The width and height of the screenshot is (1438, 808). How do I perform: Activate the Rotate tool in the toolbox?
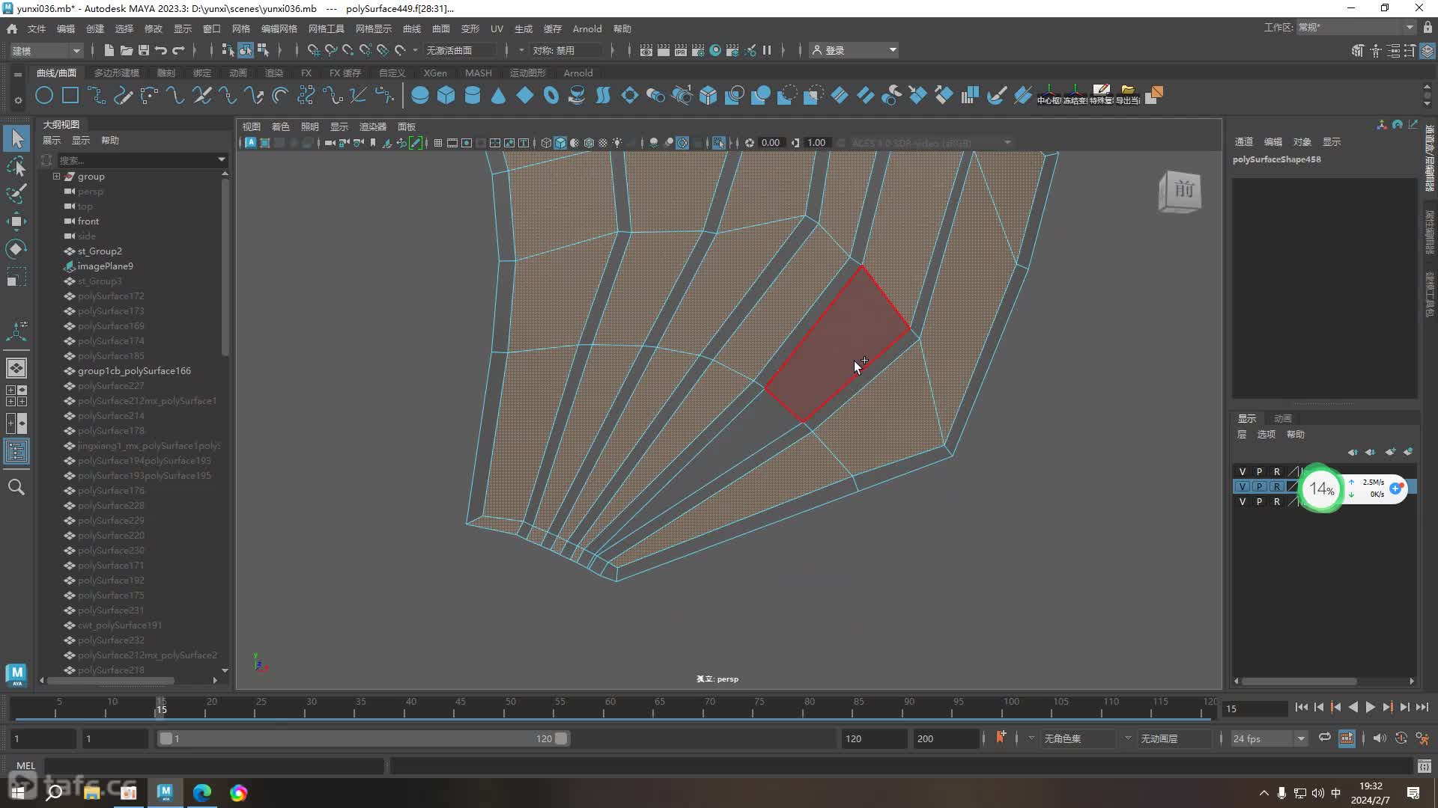pos(16,248)
